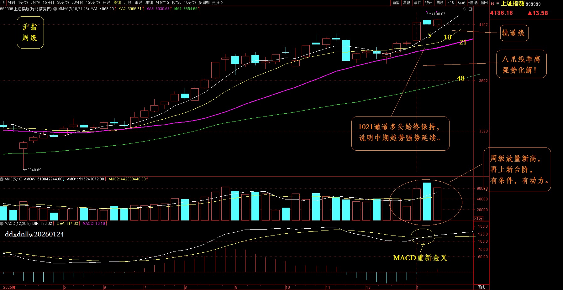This screenshot has width=563, height=290.
Task: Open the 事件 events panel
Action: point(418,3)
